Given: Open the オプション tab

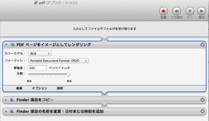Looking at the screenshot, I should pos(39,88).
